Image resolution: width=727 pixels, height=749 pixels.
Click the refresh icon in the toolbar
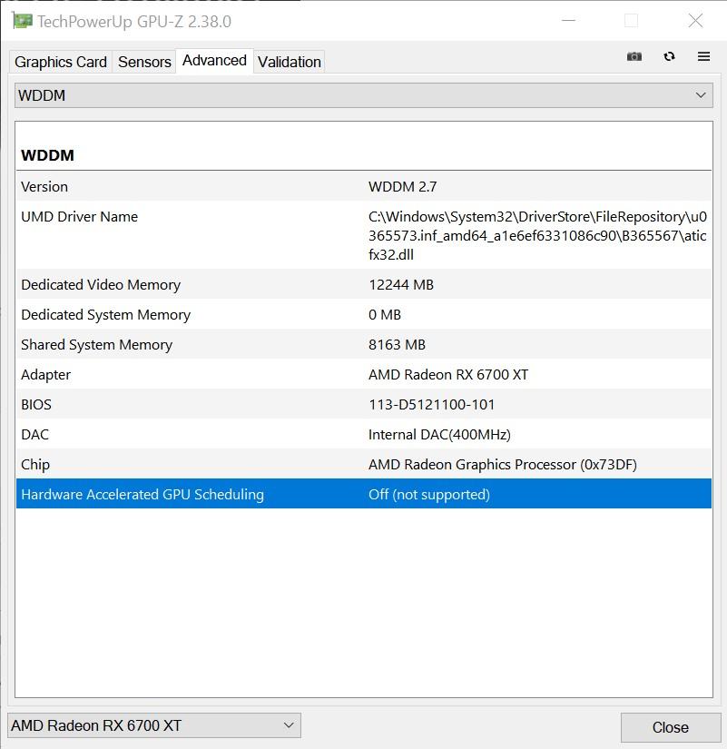(669, 57)
